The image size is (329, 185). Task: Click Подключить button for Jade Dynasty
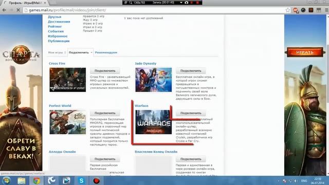pyautogui.click(x=191, y=71)
